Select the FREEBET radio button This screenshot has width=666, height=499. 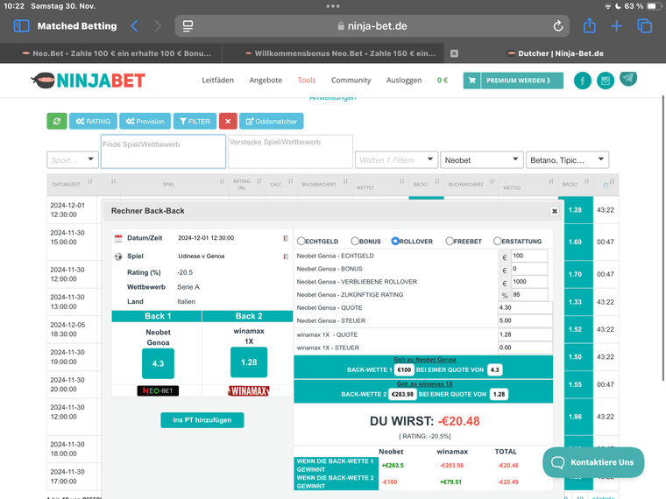450,241
